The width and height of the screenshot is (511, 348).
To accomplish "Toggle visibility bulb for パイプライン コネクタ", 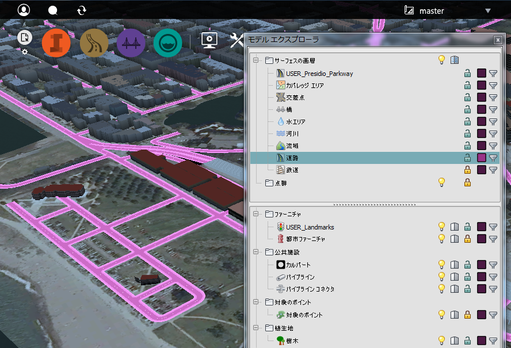I will pyautogui.click(x=441, y=288).
